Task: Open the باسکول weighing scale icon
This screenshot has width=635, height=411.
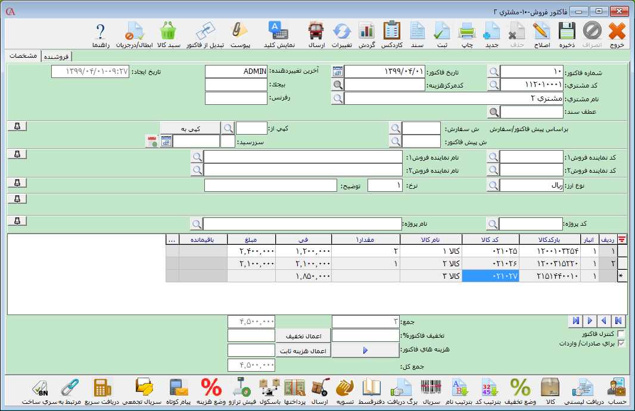Action: tap(270, 389)
